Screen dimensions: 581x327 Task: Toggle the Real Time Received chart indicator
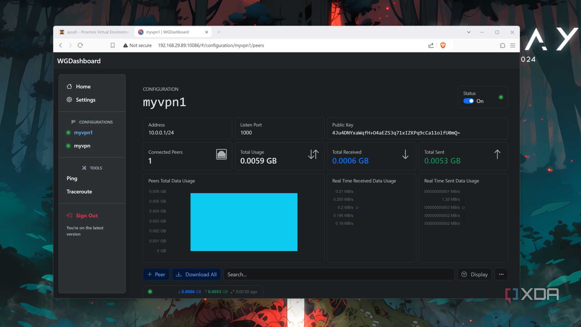[x=357, y=208]
